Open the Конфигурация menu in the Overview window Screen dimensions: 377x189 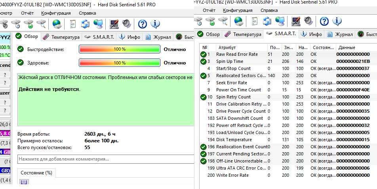(56, 13)
